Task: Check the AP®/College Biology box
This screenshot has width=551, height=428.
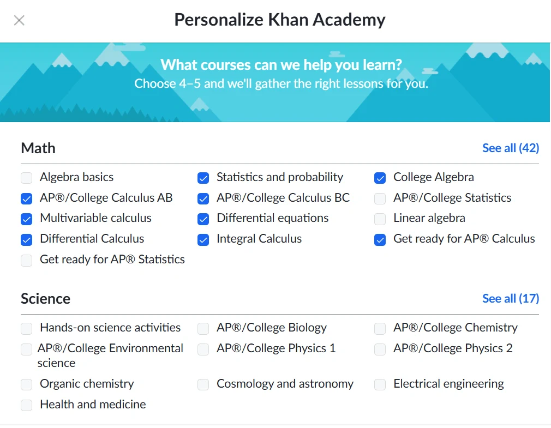Action: click(x=203, y=329)
